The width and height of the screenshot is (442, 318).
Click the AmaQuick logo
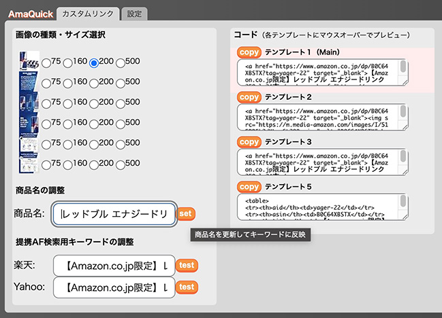tap(31, 14)
